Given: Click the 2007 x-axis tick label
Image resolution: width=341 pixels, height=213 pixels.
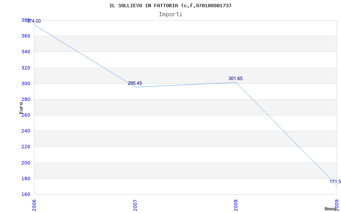Looking at the screenshot, I should pyautogui.click(x=135, y=204).
